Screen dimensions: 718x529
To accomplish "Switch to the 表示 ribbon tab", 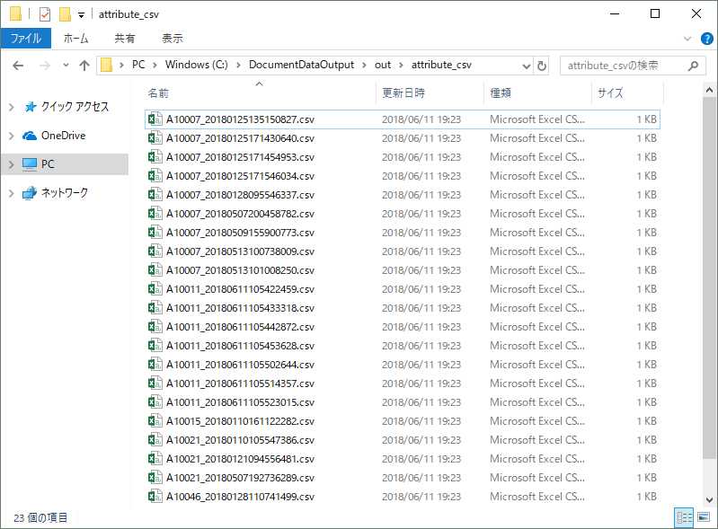I will pos(172,39).
